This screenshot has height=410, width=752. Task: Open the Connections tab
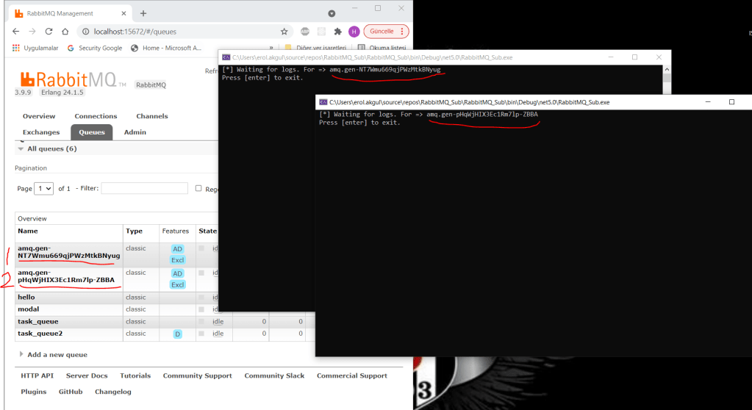(96, 116)
